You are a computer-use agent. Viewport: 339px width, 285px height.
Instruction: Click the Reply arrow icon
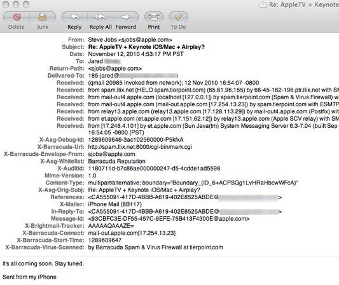point(74,17)
